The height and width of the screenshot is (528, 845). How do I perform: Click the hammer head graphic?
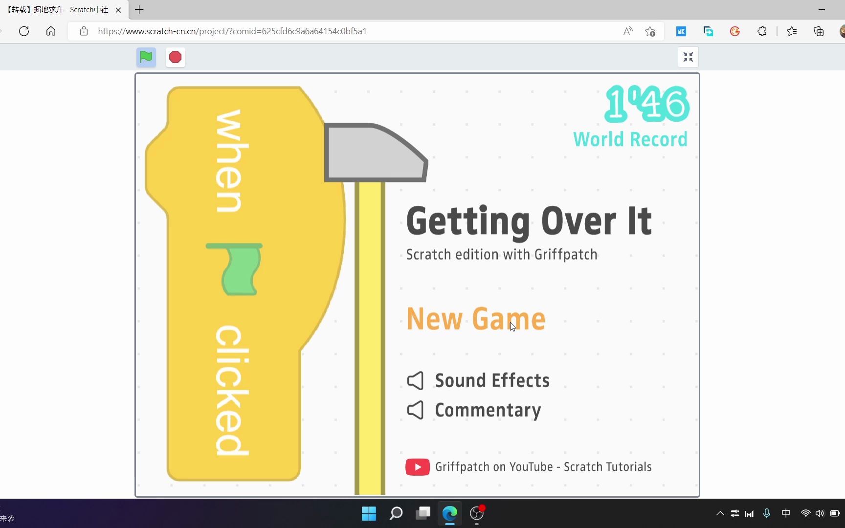pyautogui.click(x=376, y=153)
